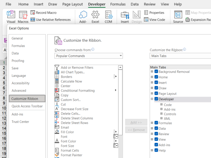Click the XML Source icon
The width and height of the screenshot is (211, 158).
tap(178, 15)
